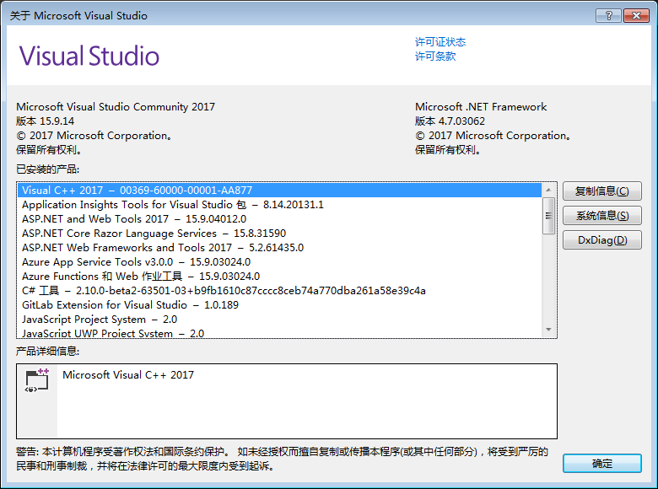
Task: Select ASP.NET Web Frameworks and Tools row
Action: pyautogui.click(x=279, y=248)
